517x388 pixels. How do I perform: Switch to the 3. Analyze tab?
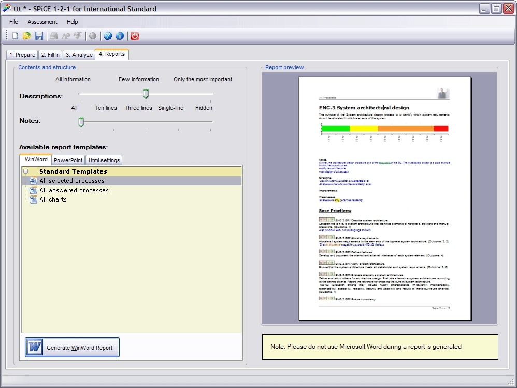[79, 55]
